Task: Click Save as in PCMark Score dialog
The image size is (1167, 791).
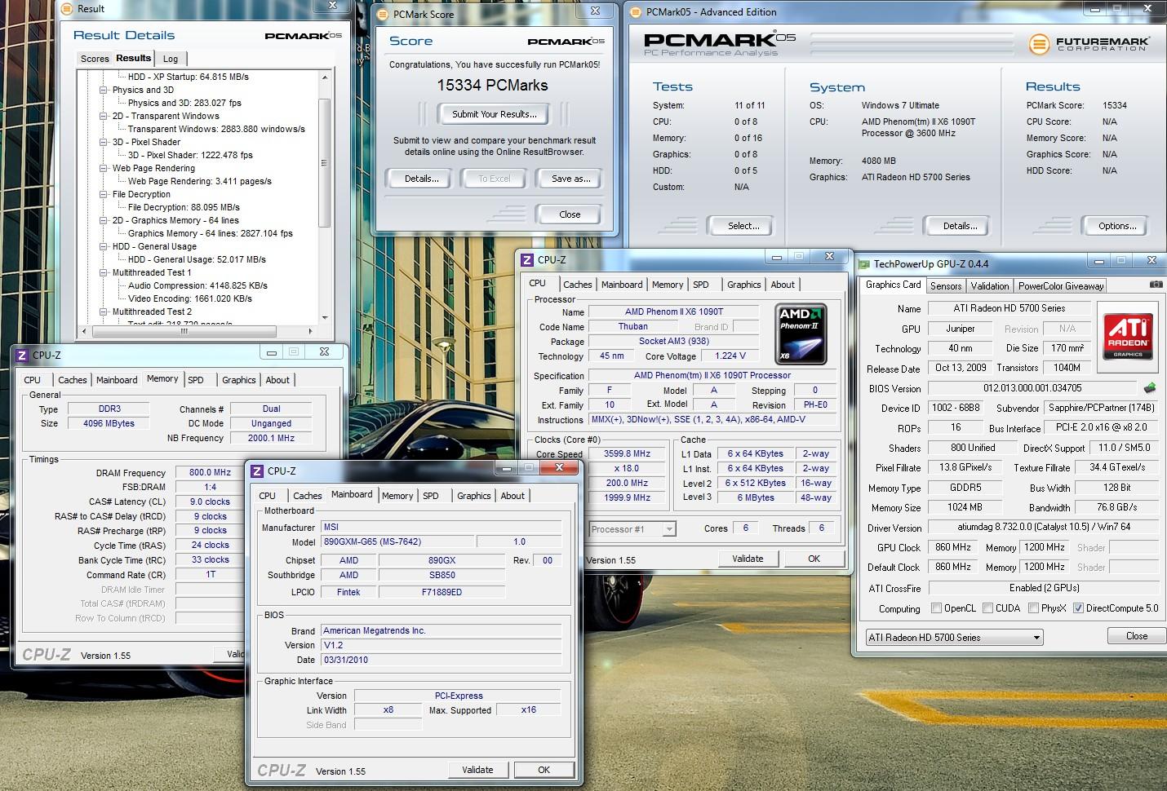Action: [571, 179]
